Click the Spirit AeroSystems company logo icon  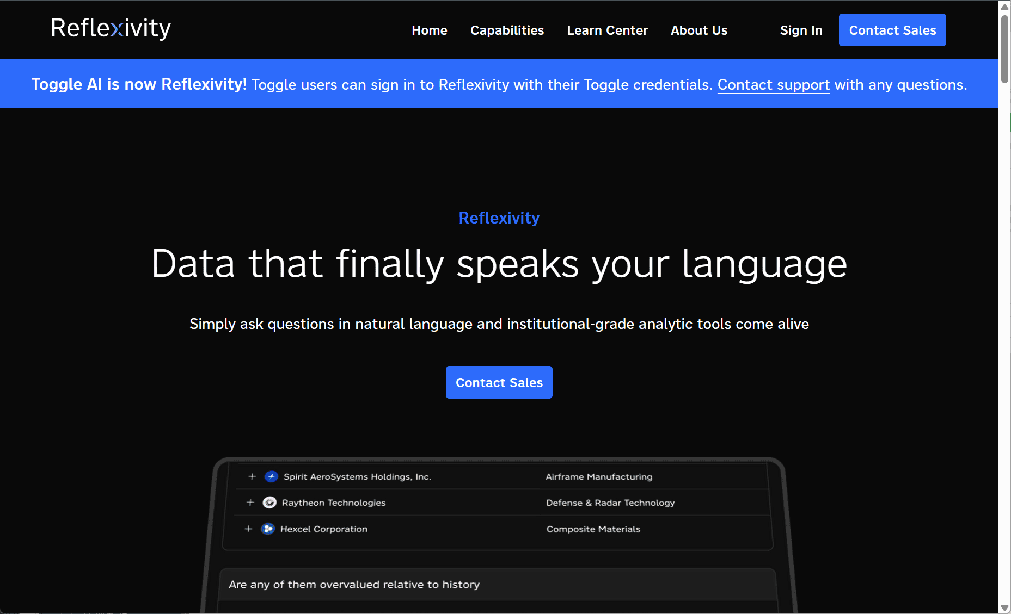click(x=271, y=477)
